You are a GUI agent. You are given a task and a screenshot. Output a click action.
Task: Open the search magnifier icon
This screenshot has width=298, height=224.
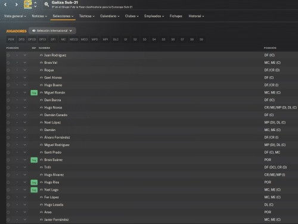click(46, 4)
